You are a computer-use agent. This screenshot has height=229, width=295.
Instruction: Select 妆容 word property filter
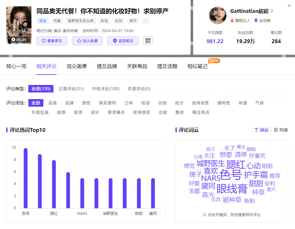point(145,103)
